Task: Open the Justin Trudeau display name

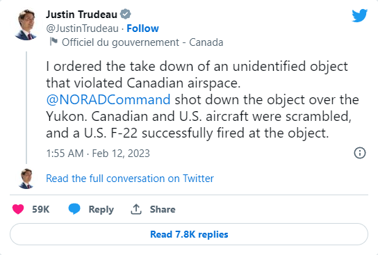Action: pyautogui.click(x=81, y=15)
